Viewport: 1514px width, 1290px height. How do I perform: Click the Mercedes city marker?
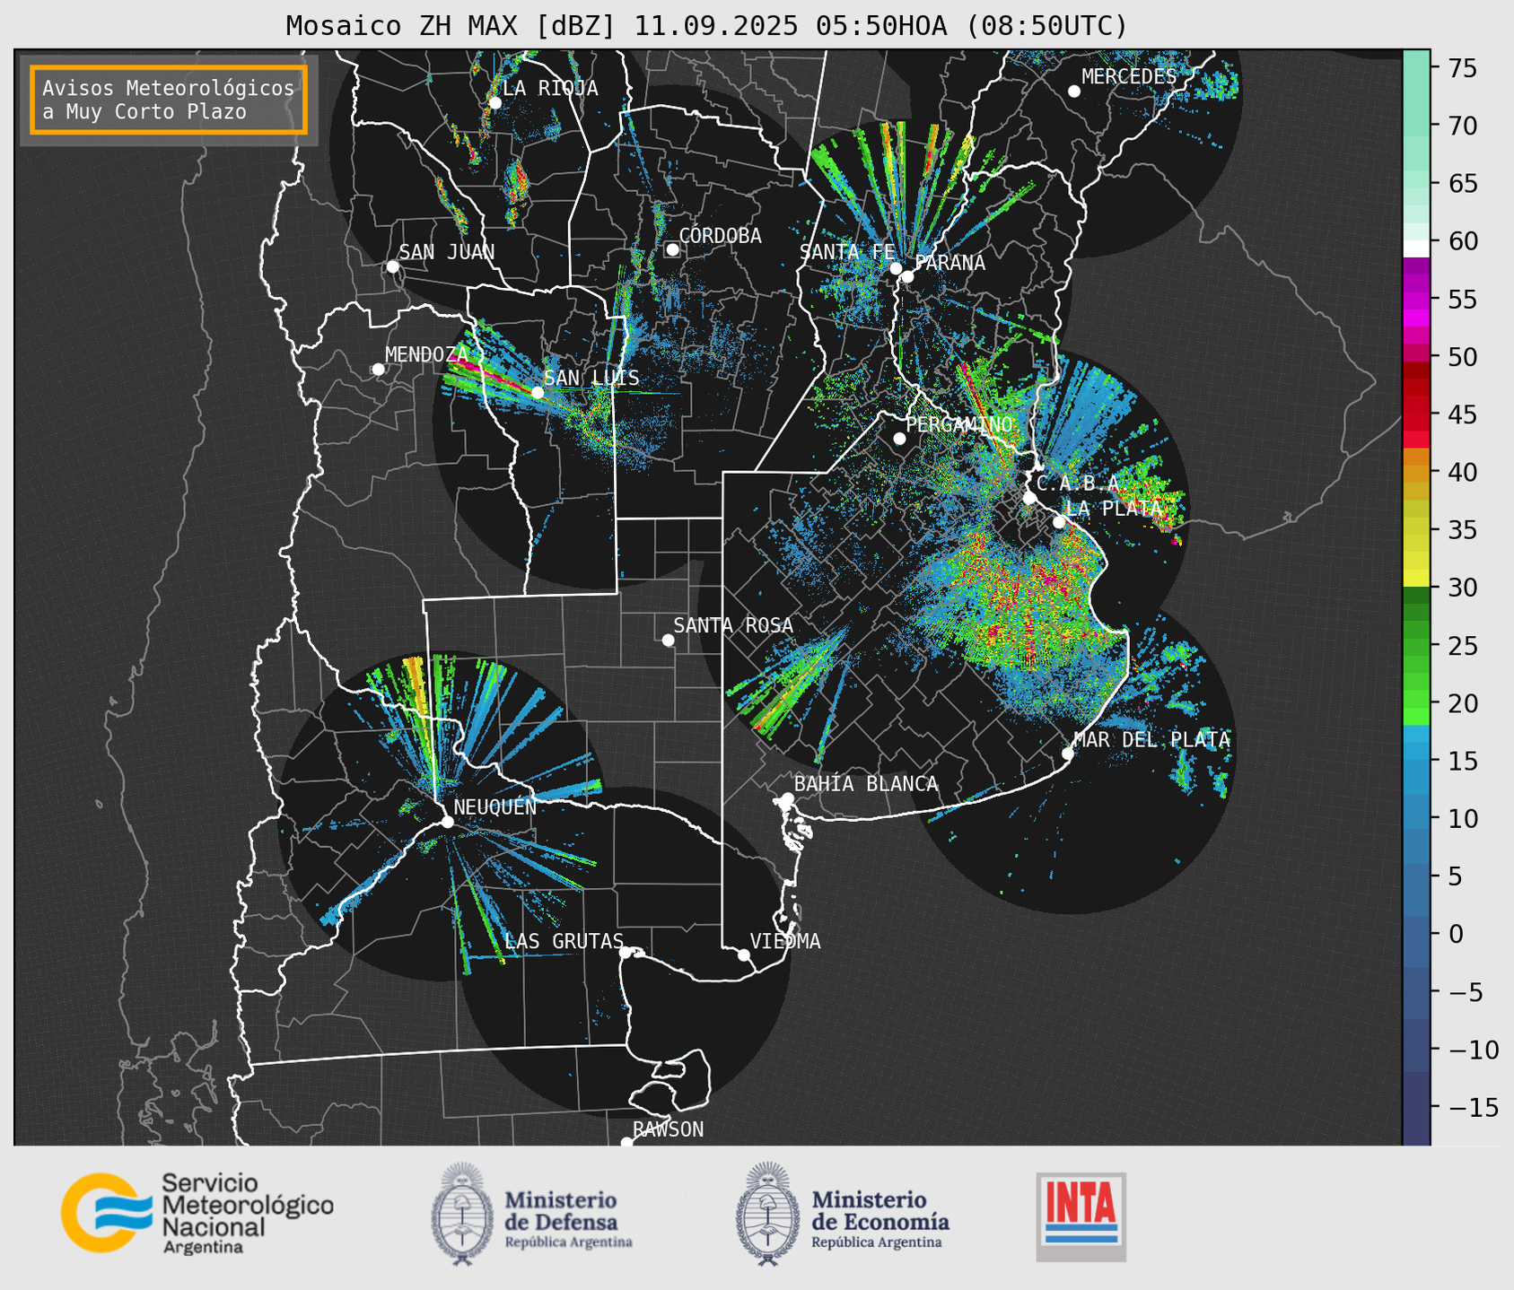(1073, 92)
